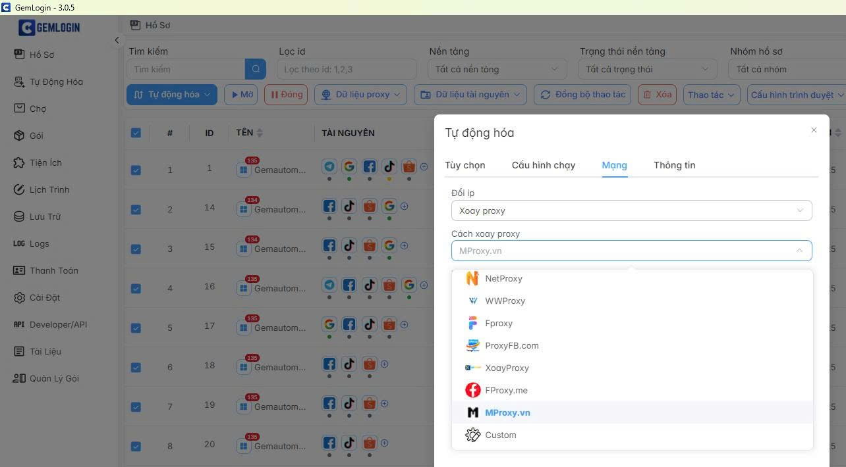Close the Tự động hóa dialog
Viewport: 846px width, 467px height.
point(814,130)
